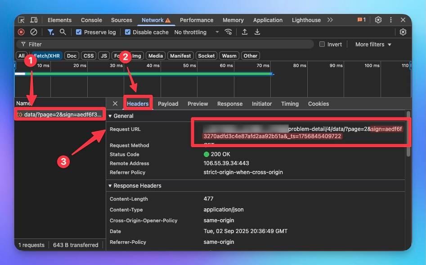Open DevTools settings gear in top bar

pos(378,20)
